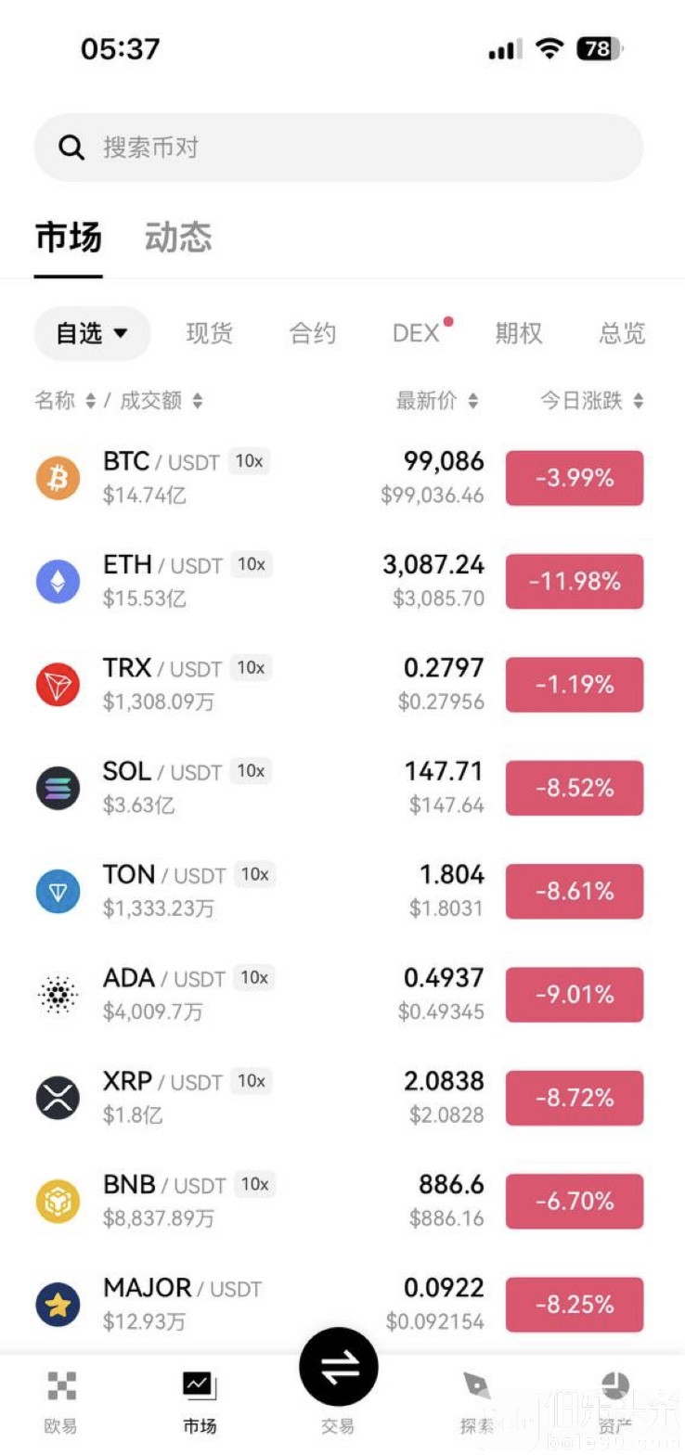Toggle BTC -3.99% change badge
685x1455 pixels.
point(574,478)
